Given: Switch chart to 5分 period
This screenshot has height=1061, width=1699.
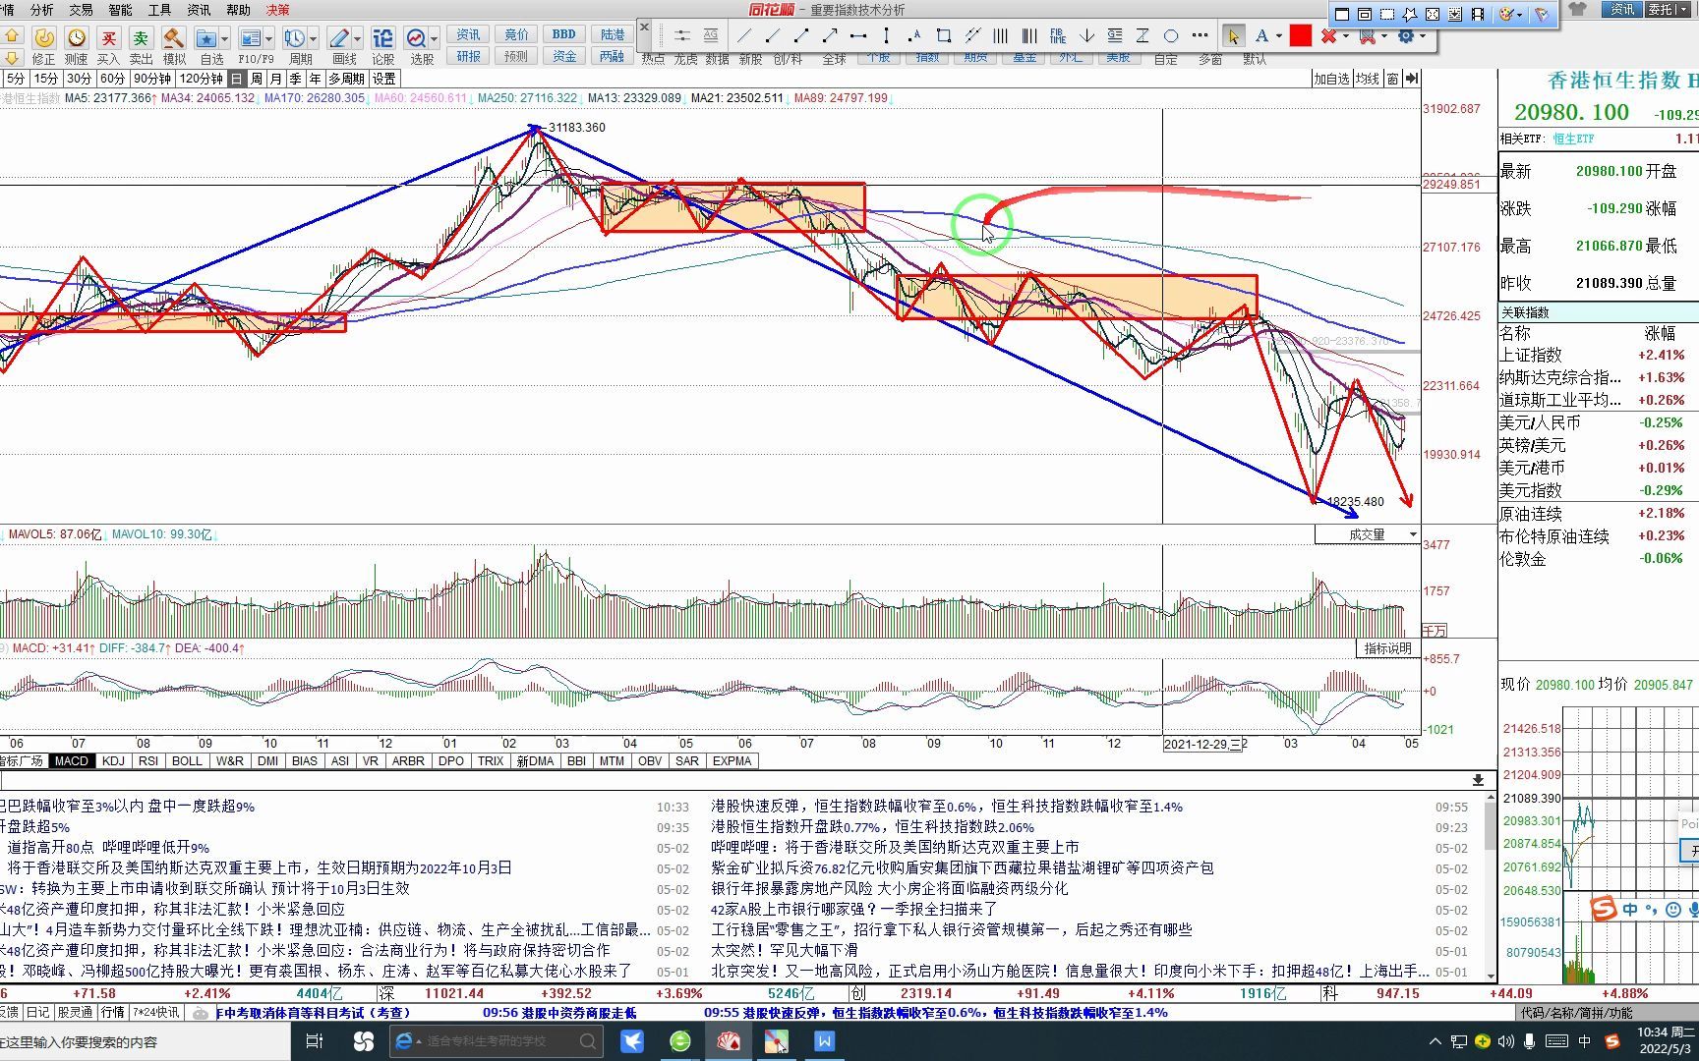Looking at the screenshot, I should [15, 79].
